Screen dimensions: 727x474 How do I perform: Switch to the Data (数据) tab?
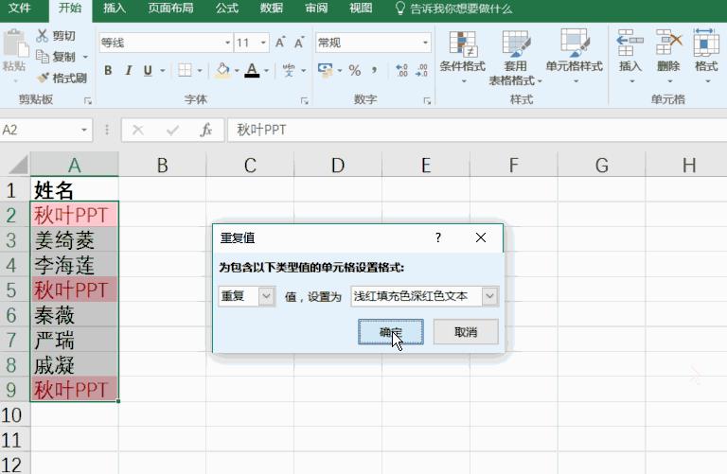272,8
